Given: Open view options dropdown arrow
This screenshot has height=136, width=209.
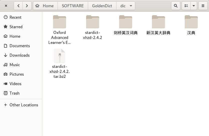Looking at the screenshot, I should pos(194,6).
